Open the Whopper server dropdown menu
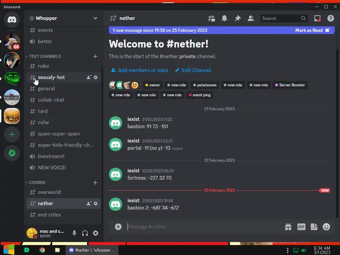The width and height of the screenshot is (340, 255). pos(63,18)
